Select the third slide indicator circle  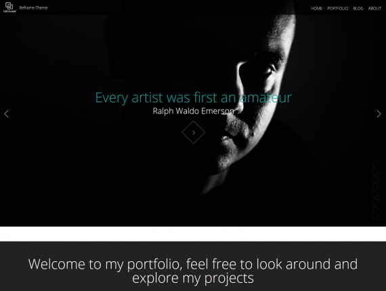[x=375, y=179]
